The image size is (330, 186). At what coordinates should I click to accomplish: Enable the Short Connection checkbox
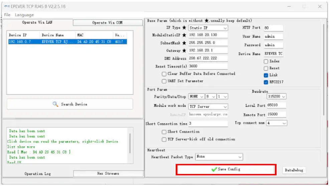click(x=164, y=132)
